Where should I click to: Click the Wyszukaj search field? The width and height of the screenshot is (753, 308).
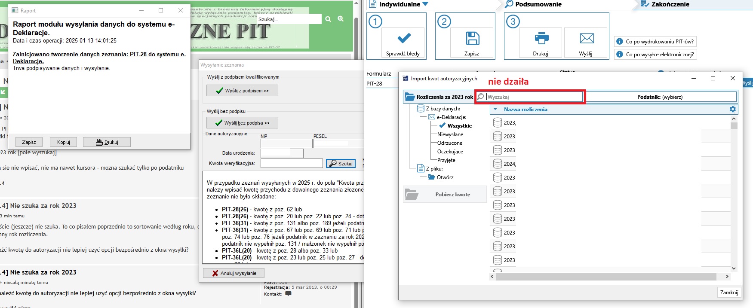click(x=533, y=97)
